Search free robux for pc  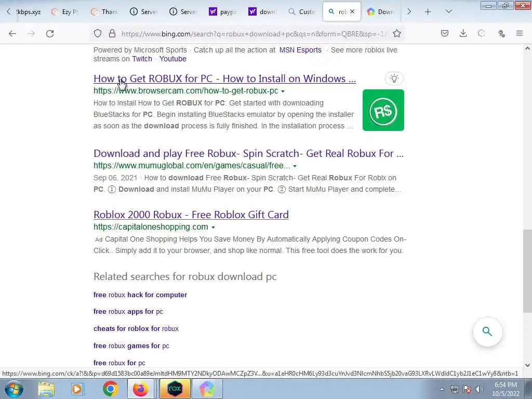[x=119, y=363]
